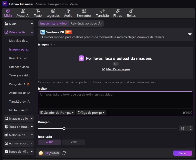Open the Efeitos panel
Viewport: 196px width, 160px height.
pos(131,13)
